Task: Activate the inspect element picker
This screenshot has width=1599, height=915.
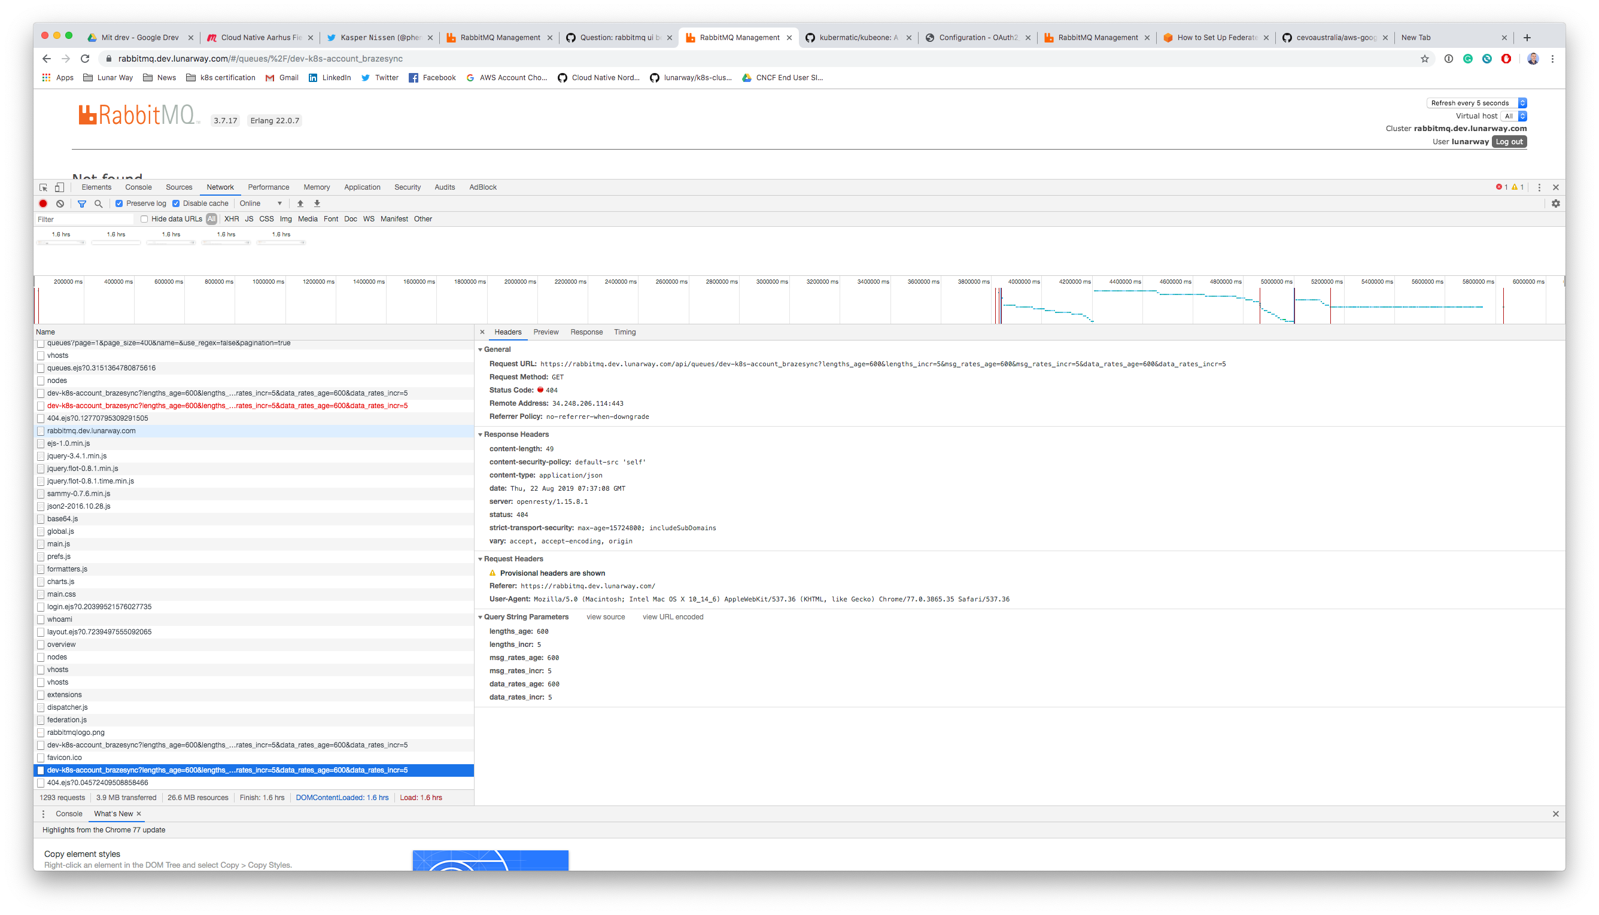Action: click(43, 187)
